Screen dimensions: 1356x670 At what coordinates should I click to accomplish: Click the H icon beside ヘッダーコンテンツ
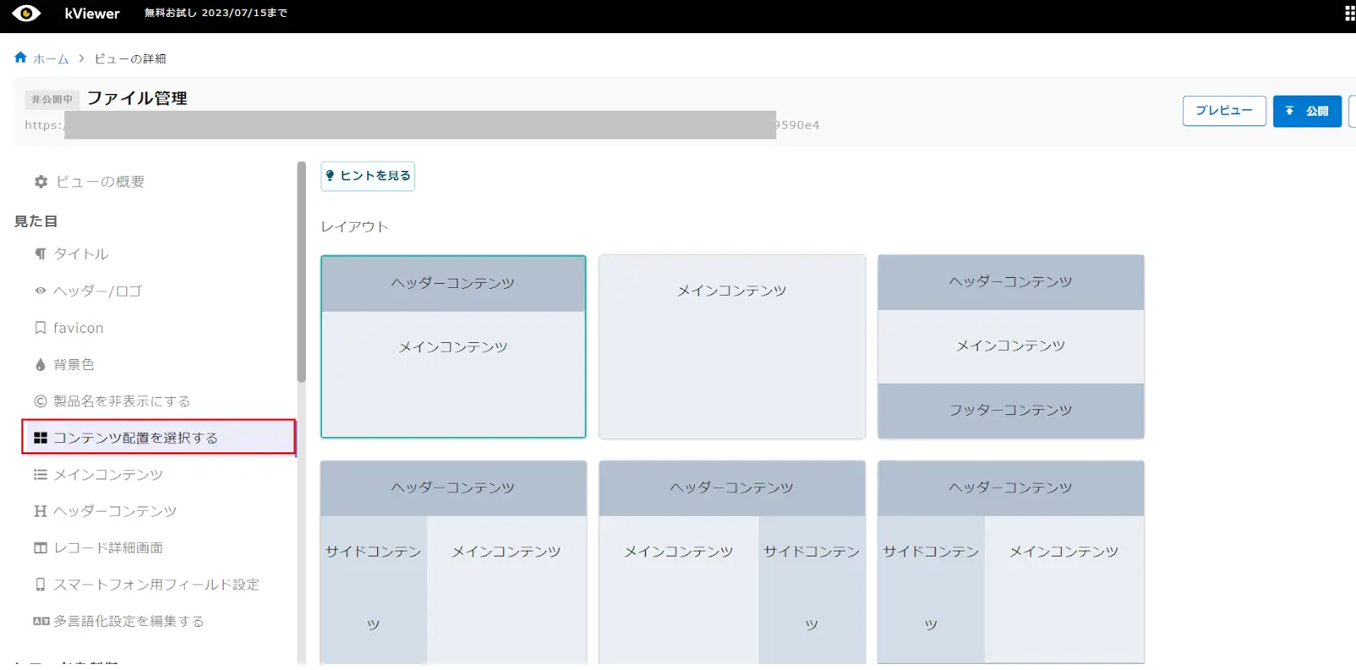click(40, 511)
